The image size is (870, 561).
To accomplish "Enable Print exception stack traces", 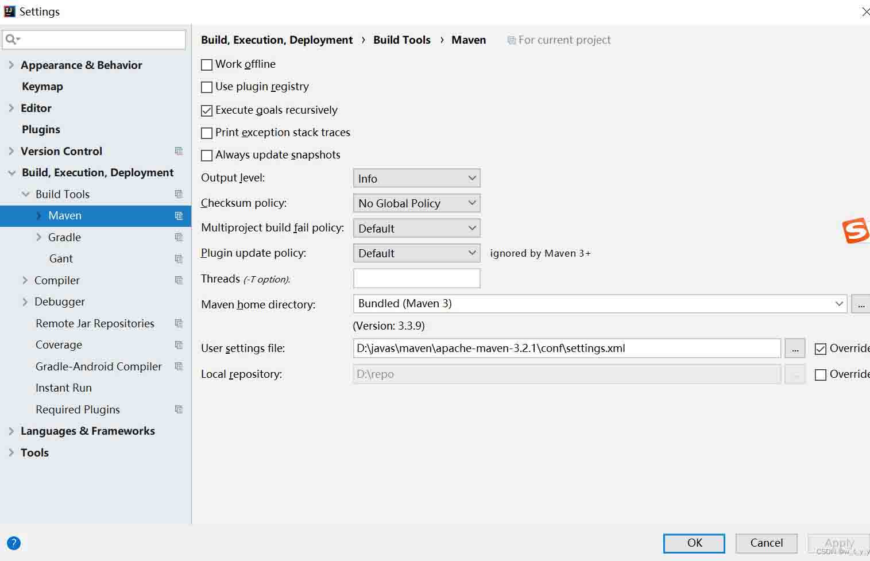I will tap(207, 133).
